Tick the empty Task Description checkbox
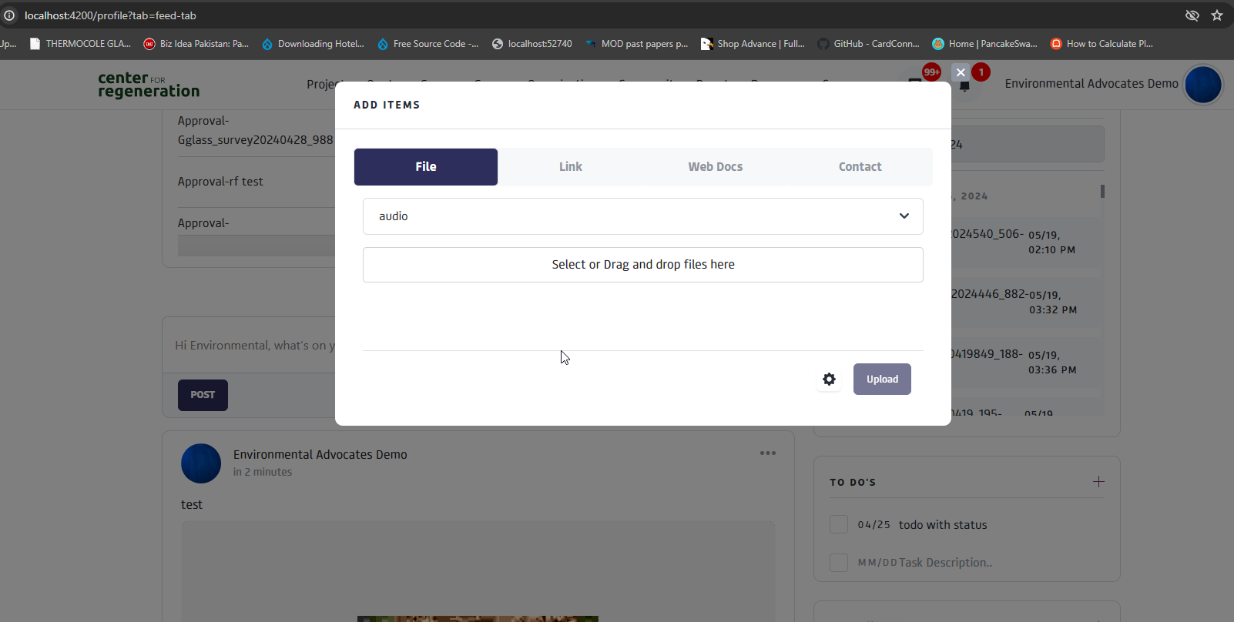 click(x=839, y=563)
